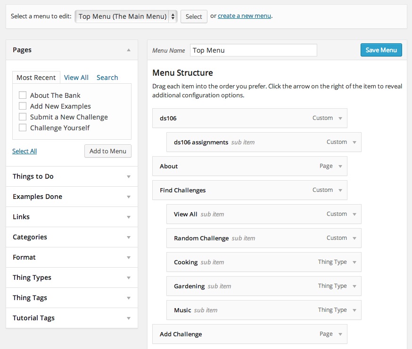Screen dimensions: 412x349
Task: Expand the ds106 menu item arrow
Action: [x=340, y=118]
